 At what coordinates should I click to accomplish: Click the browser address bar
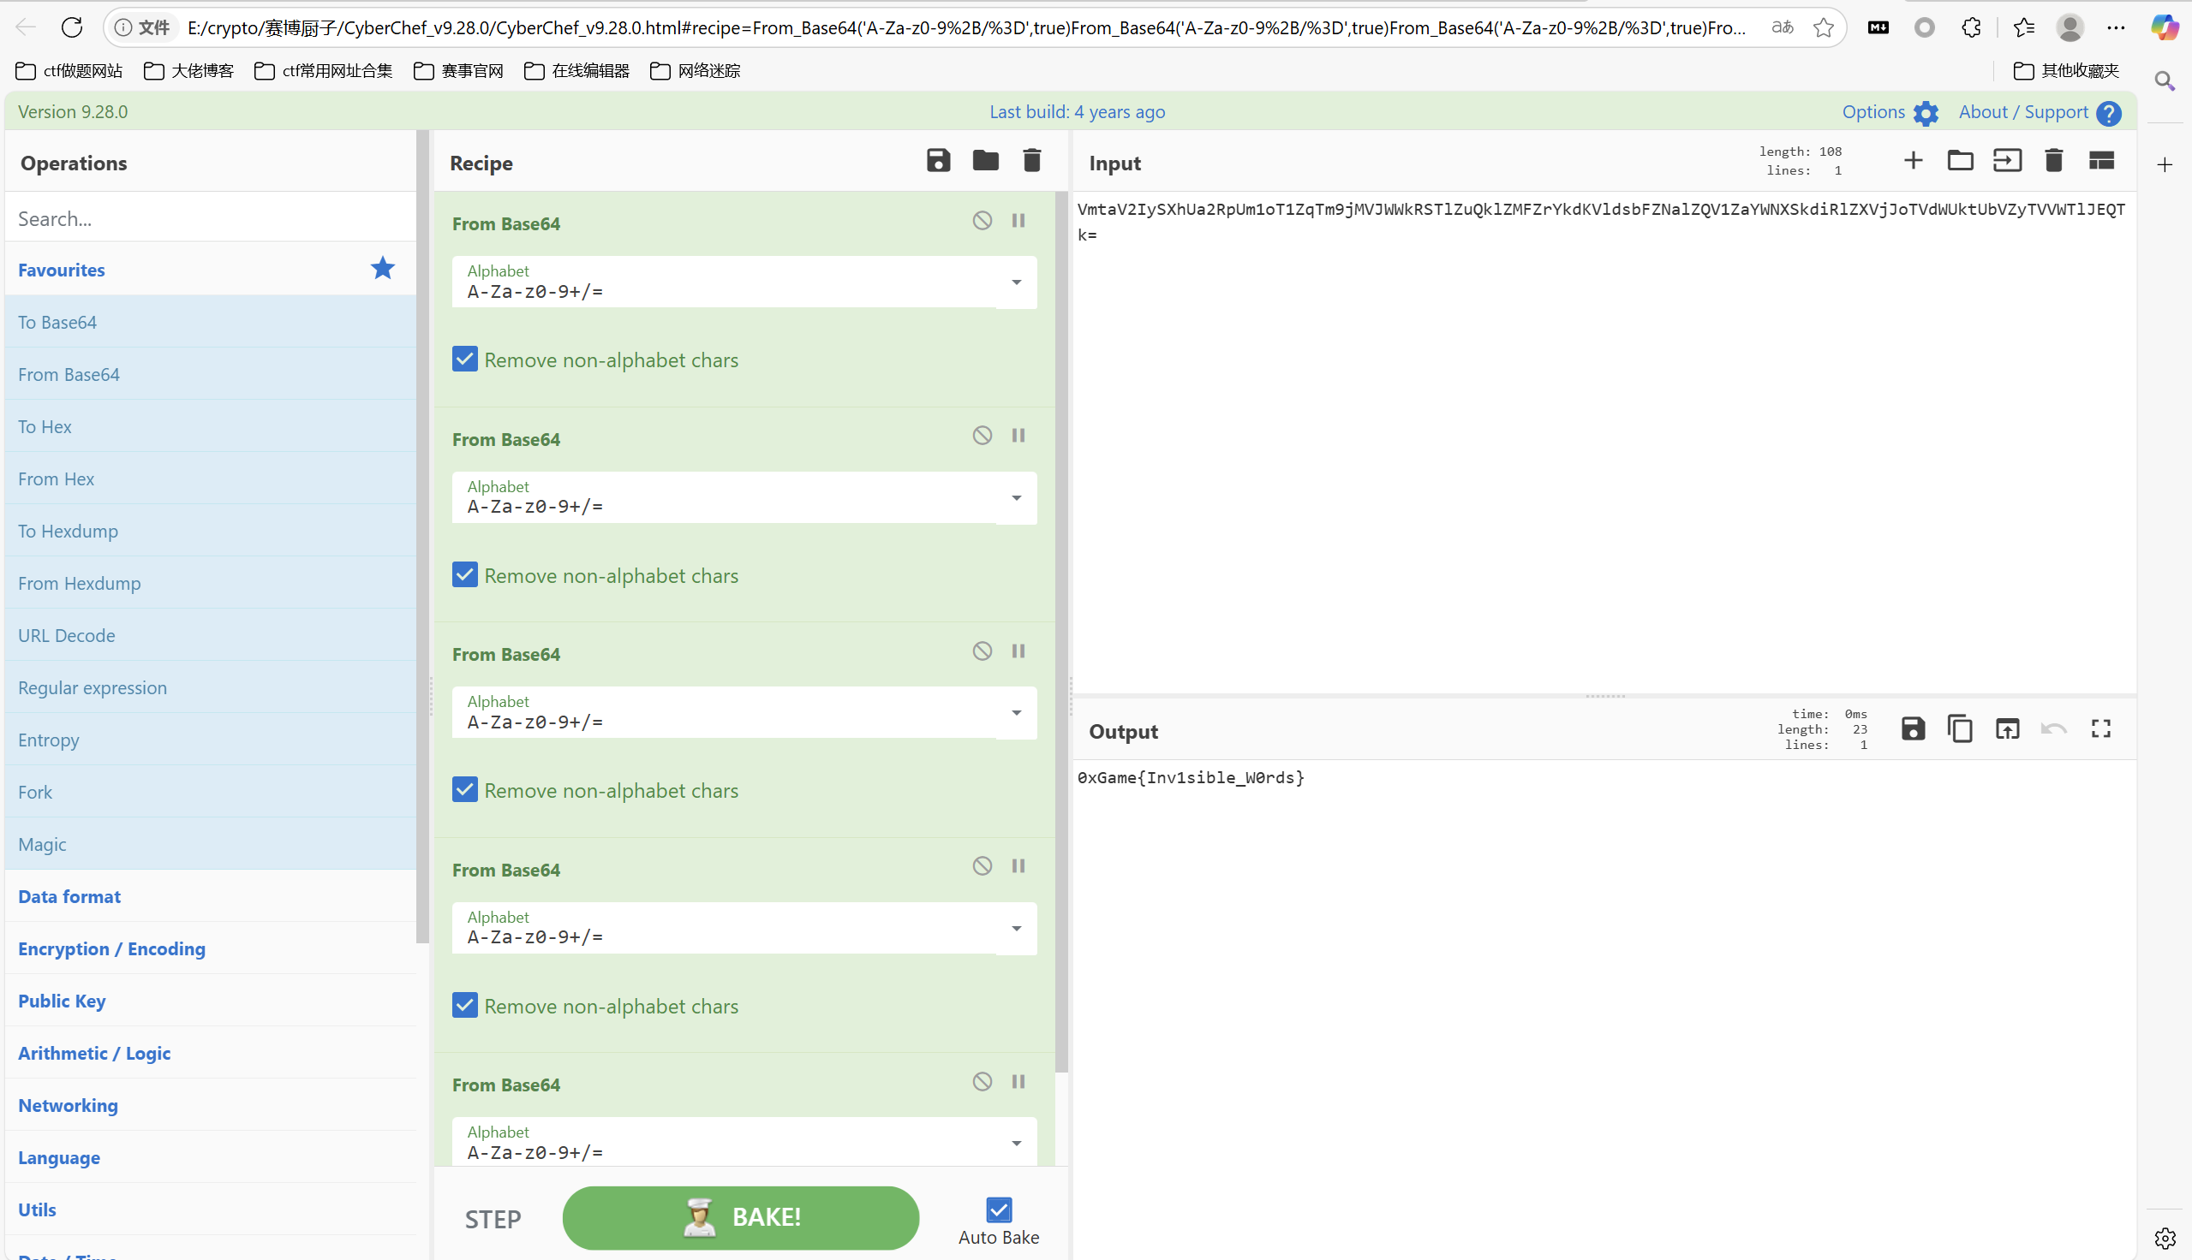pyautogui.click(x=965, y=27)
